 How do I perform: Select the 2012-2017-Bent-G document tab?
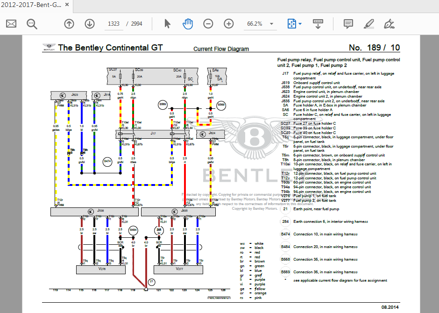31,5
